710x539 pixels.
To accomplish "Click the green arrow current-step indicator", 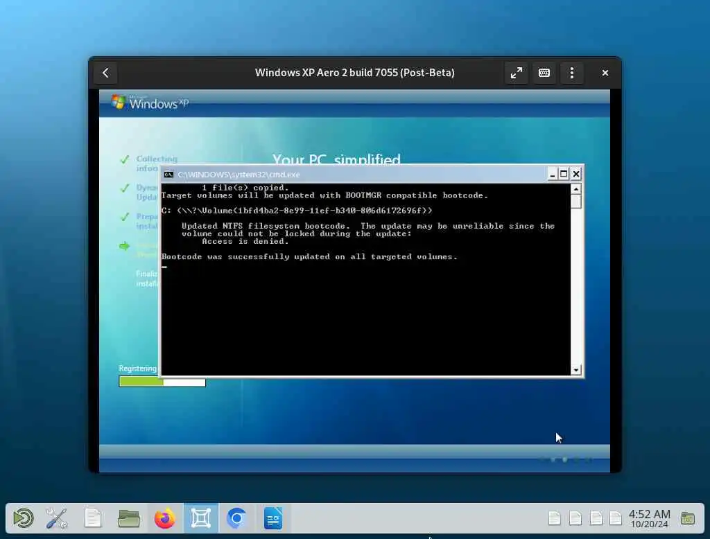I will (x=124, y=246).
